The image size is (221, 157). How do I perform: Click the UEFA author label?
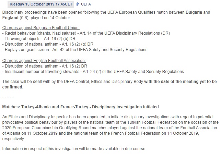click(x=86, y=4)
